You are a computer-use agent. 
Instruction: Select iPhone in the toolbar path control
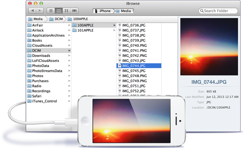[103, 11]
